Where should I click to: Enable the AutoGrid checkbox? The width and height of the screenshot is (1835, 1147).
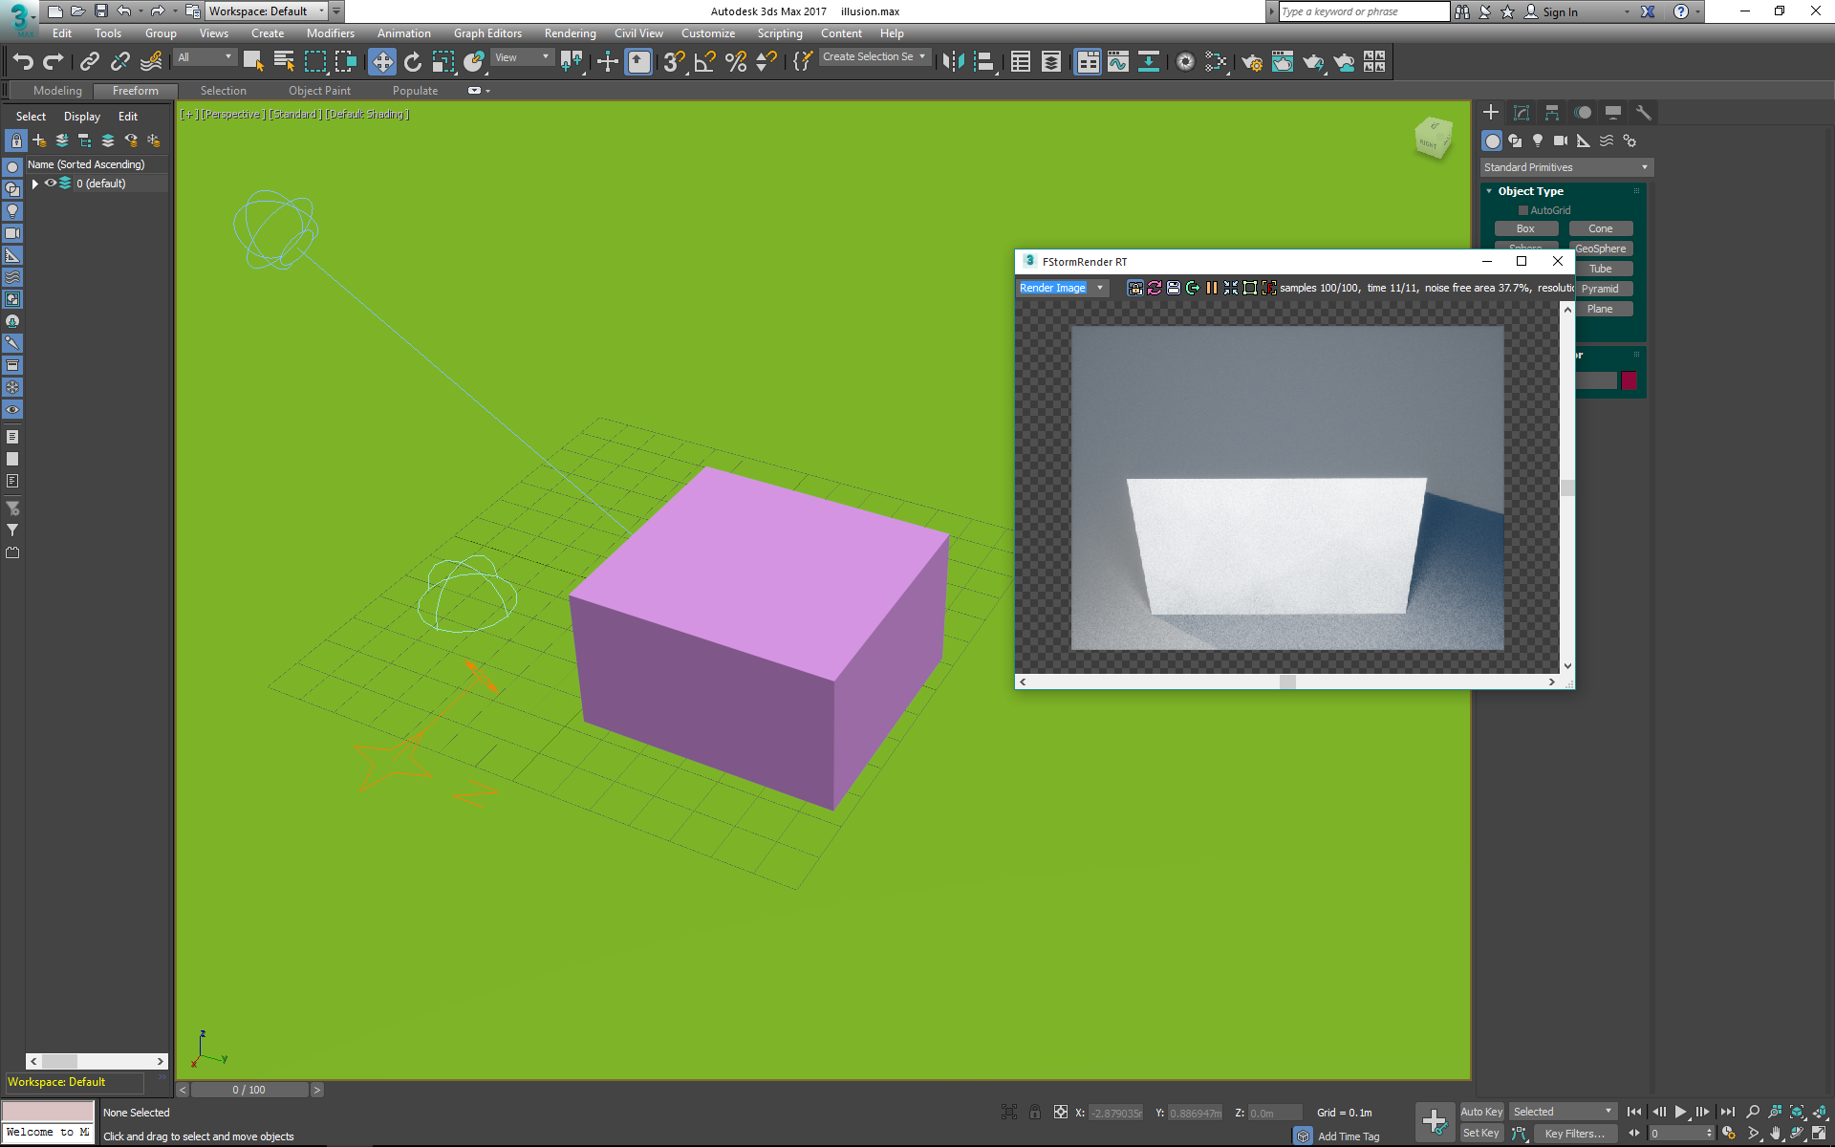pos(1523,210)
